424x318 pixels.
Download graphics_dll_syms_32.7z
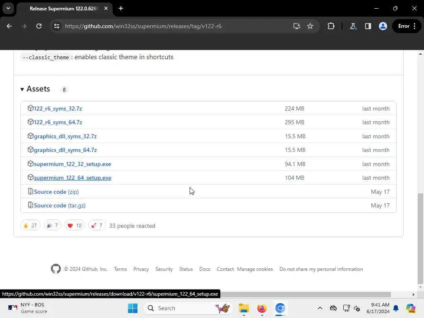point(65,136)
